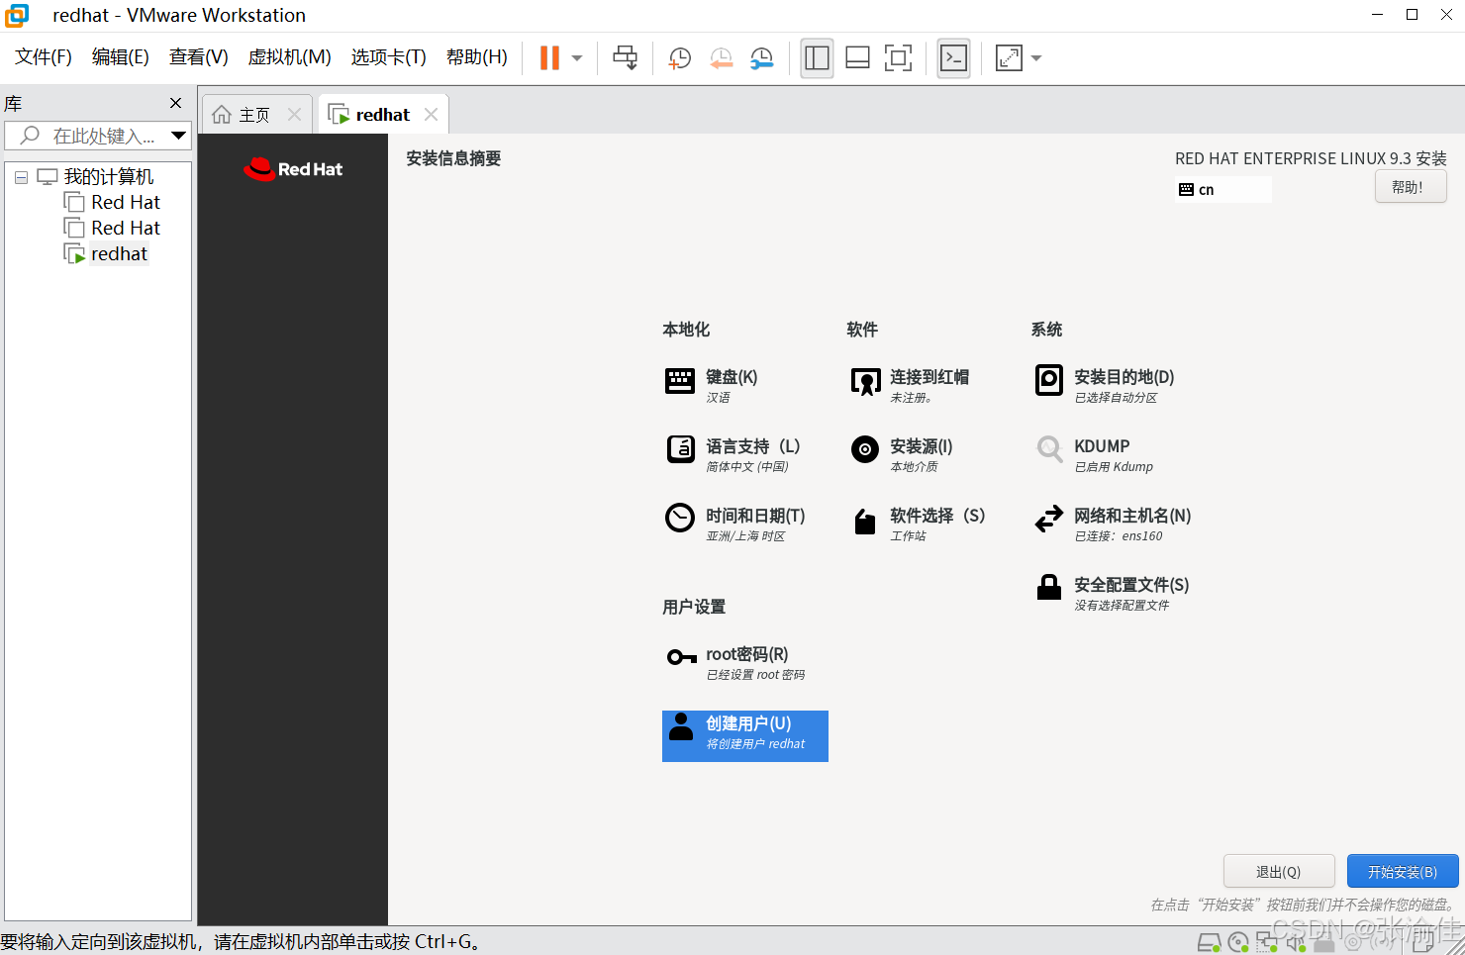1465x955 pixels.
Task: Close the 主页 tab
Action: pyautogui.click(x=294, y=115)
